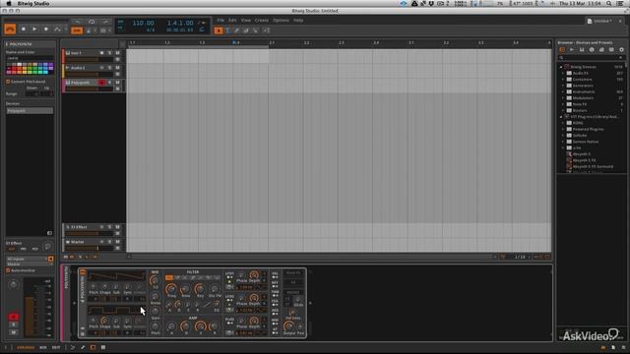The width and height of the screenshot is (630, 354).
Task: Click the inspector channel M mute button
Action: 13,332
